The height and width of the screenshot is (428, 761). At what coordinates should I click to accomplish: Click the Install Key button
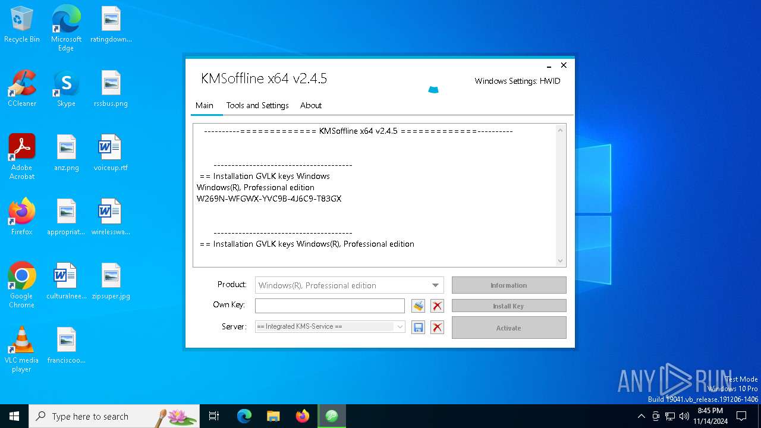509,306
